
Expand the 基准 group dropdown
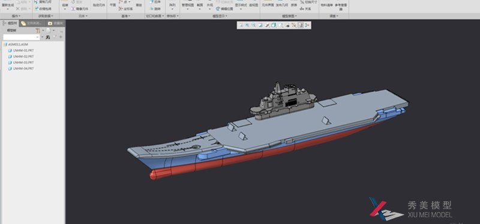(x=125, y=16)
